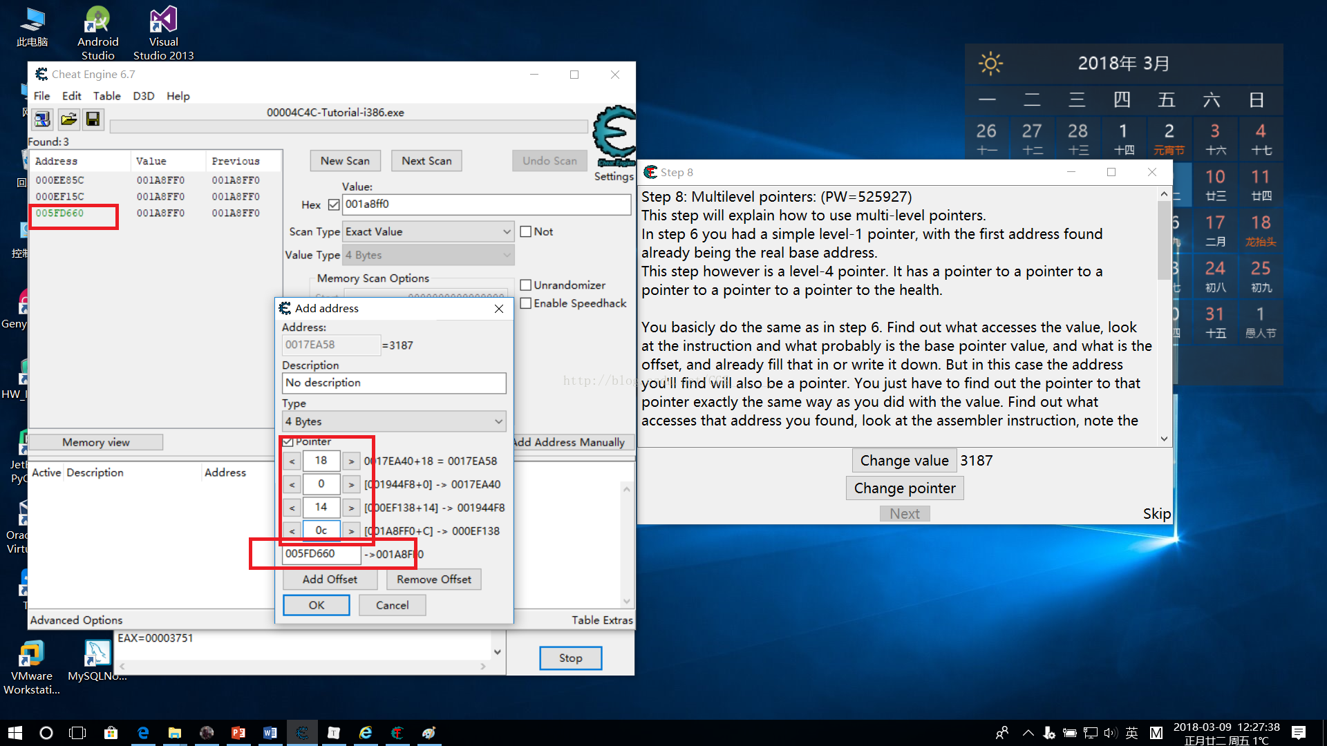
Task: Open the D3D menu
Action: point(143,96)
